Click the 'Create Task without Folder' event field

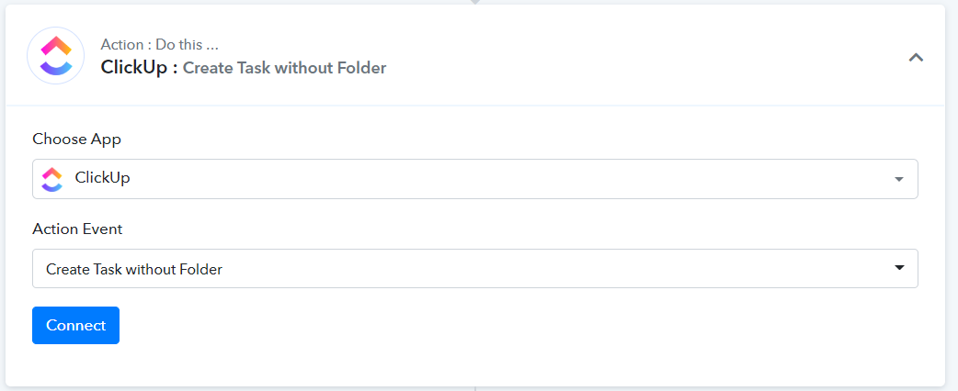tap(134, 269)
